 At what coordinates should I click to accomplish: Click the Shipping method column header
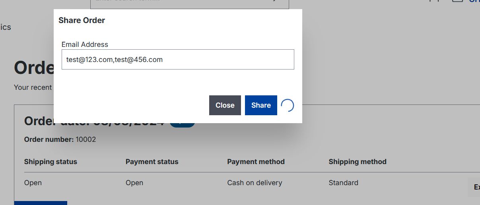point(358,162)
